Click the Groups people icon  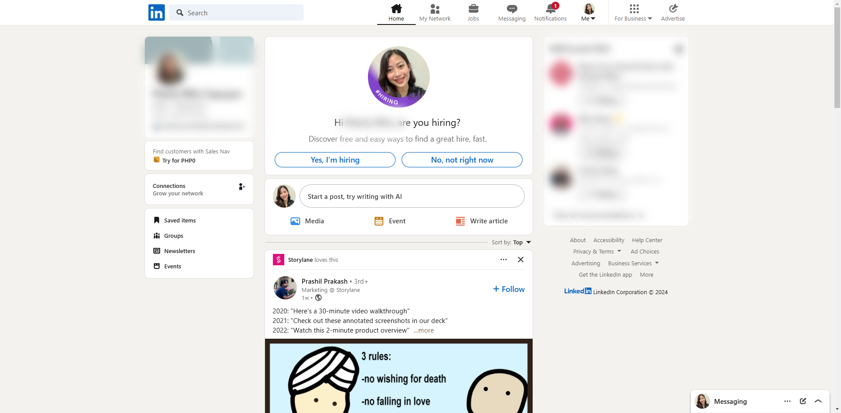pos(157,236)
